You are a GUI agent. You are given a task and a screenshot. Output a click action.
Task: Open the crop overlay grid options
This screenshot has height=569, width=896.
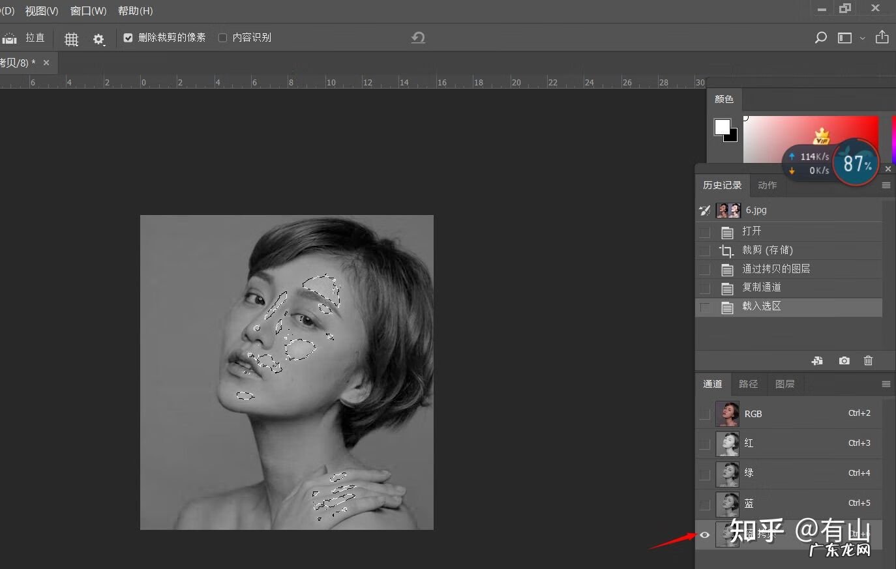[x=71, y=39]
